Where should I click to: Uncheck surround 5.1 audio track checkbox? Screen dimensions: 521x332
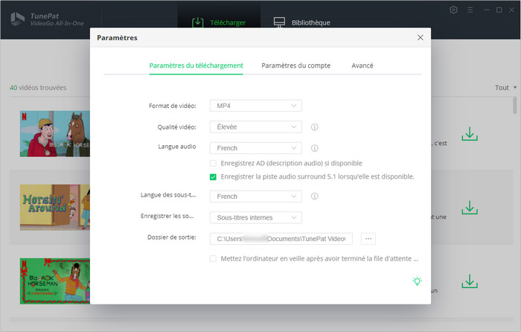pos(213,177)
